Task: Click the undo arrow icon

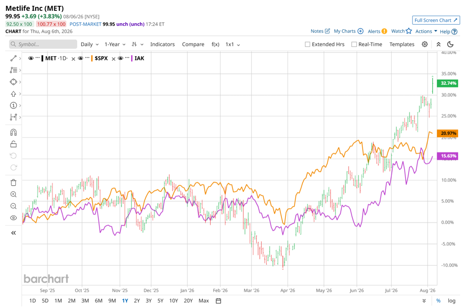Action: pyautogui.click(x=13, y=156)
